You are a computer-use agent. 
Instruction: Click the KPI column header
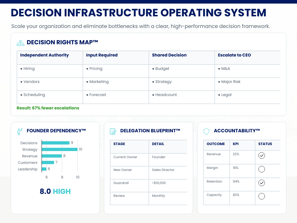242,145
